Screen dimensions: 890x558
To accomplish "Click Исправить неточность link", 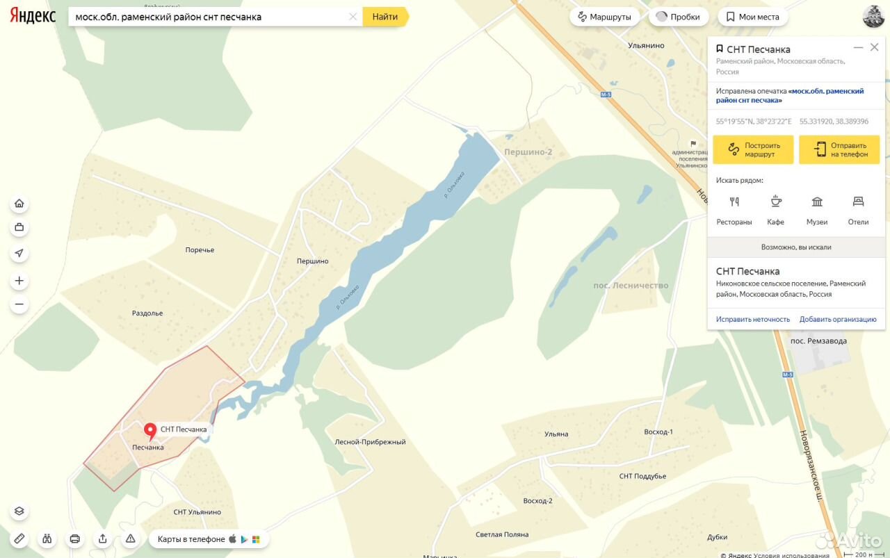I will (753, 320).
